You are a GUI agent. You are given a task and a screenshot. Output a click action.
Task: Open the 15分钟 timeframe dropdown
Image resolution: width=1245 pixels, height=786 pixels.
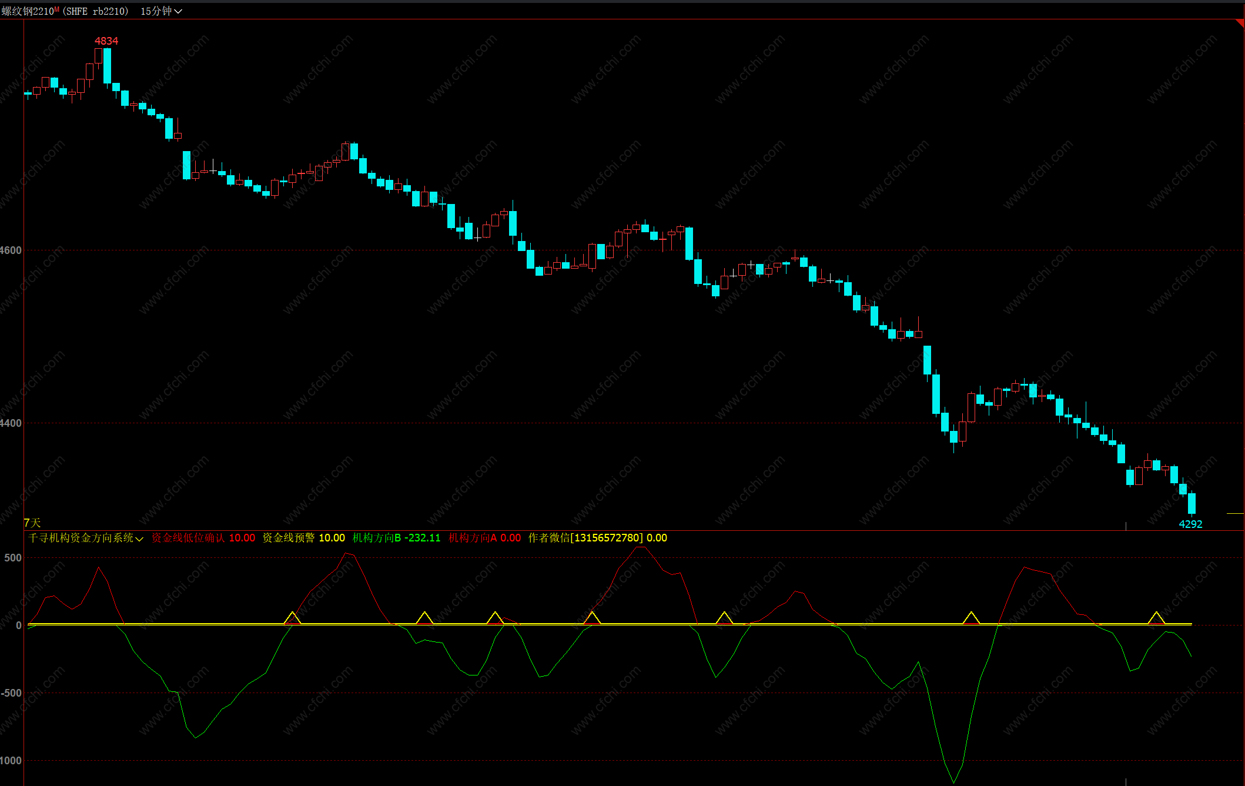161,11
